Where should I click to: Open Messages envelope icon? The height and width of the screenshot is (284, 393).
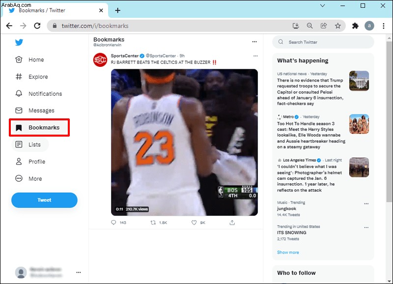(19, 110)
